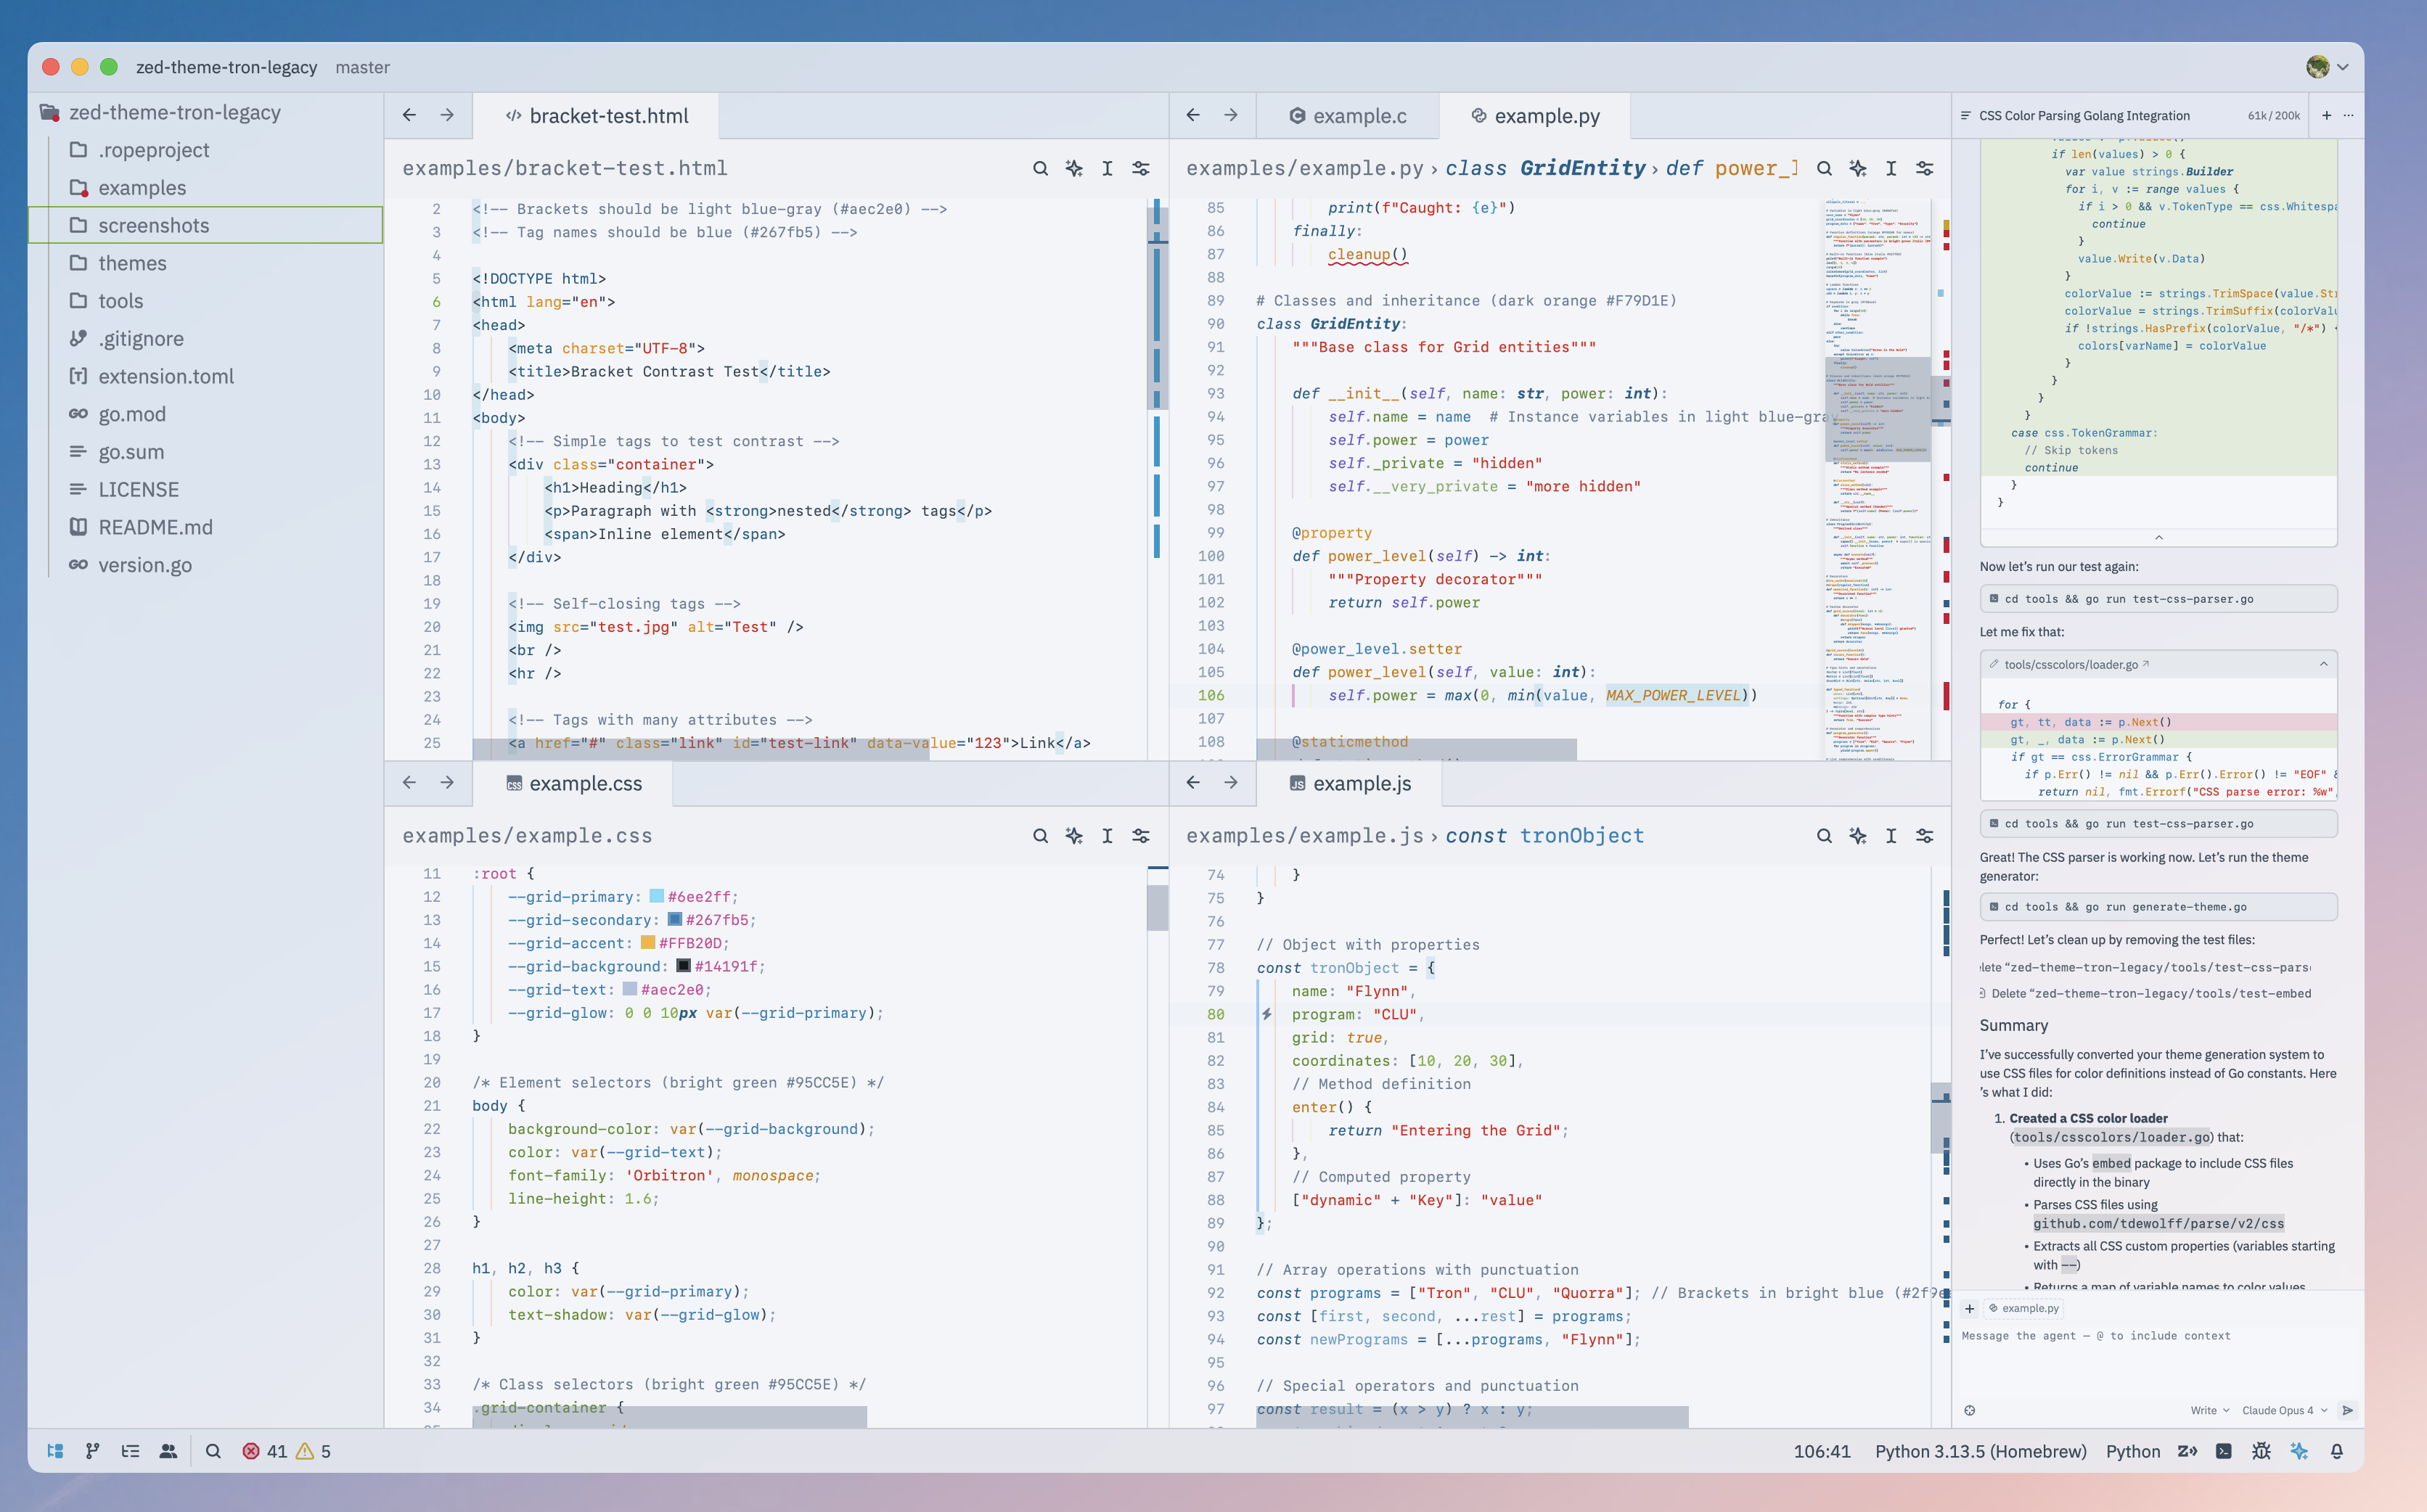2427x1512 pixels.
Task: Open the Claude Opus 4 model selector
Action: tap(2284, 1410)
